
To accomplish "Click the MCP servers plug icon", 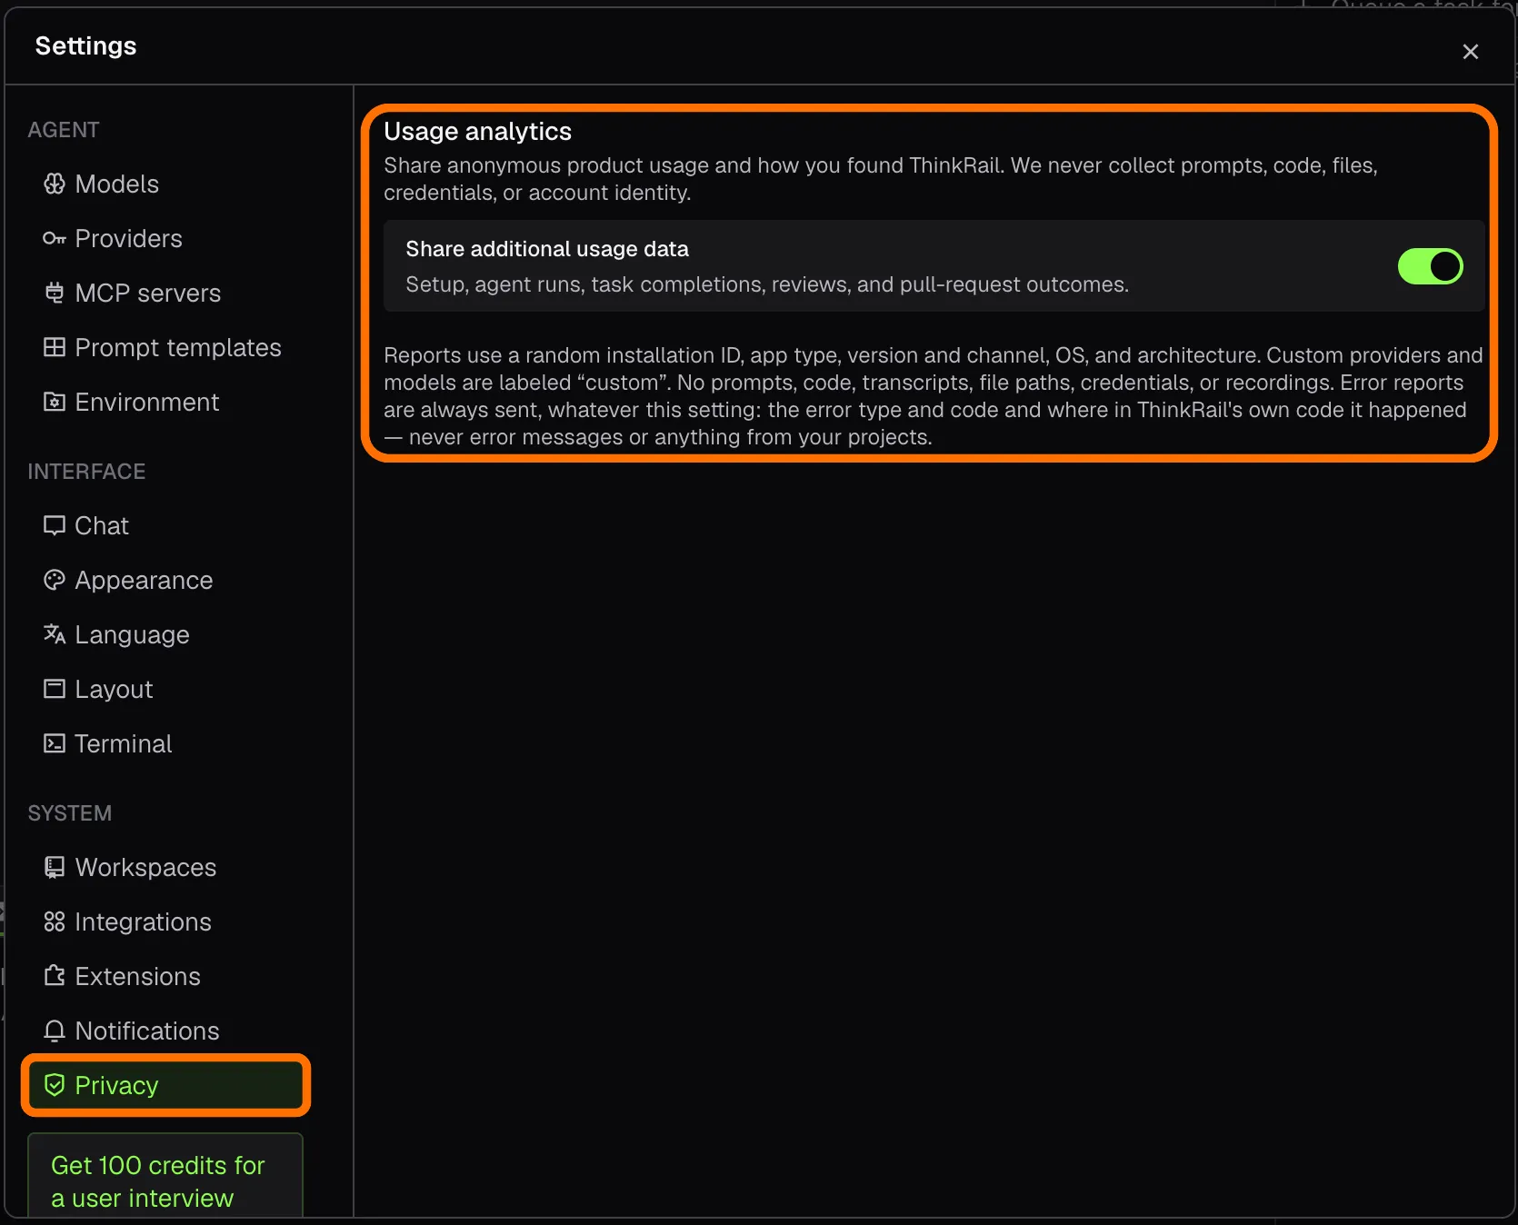I will (x=55, y=294).
